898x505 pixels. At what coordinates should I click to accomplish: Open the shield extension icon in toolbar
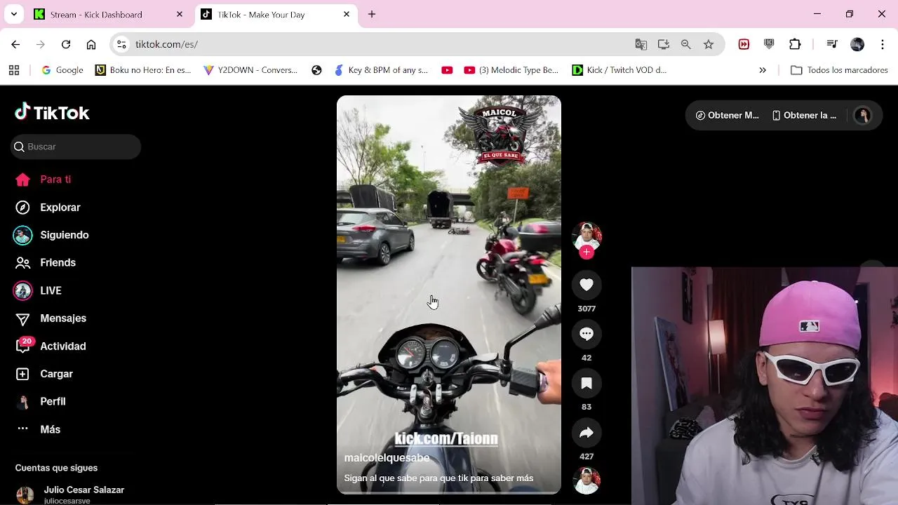[769, 44]
